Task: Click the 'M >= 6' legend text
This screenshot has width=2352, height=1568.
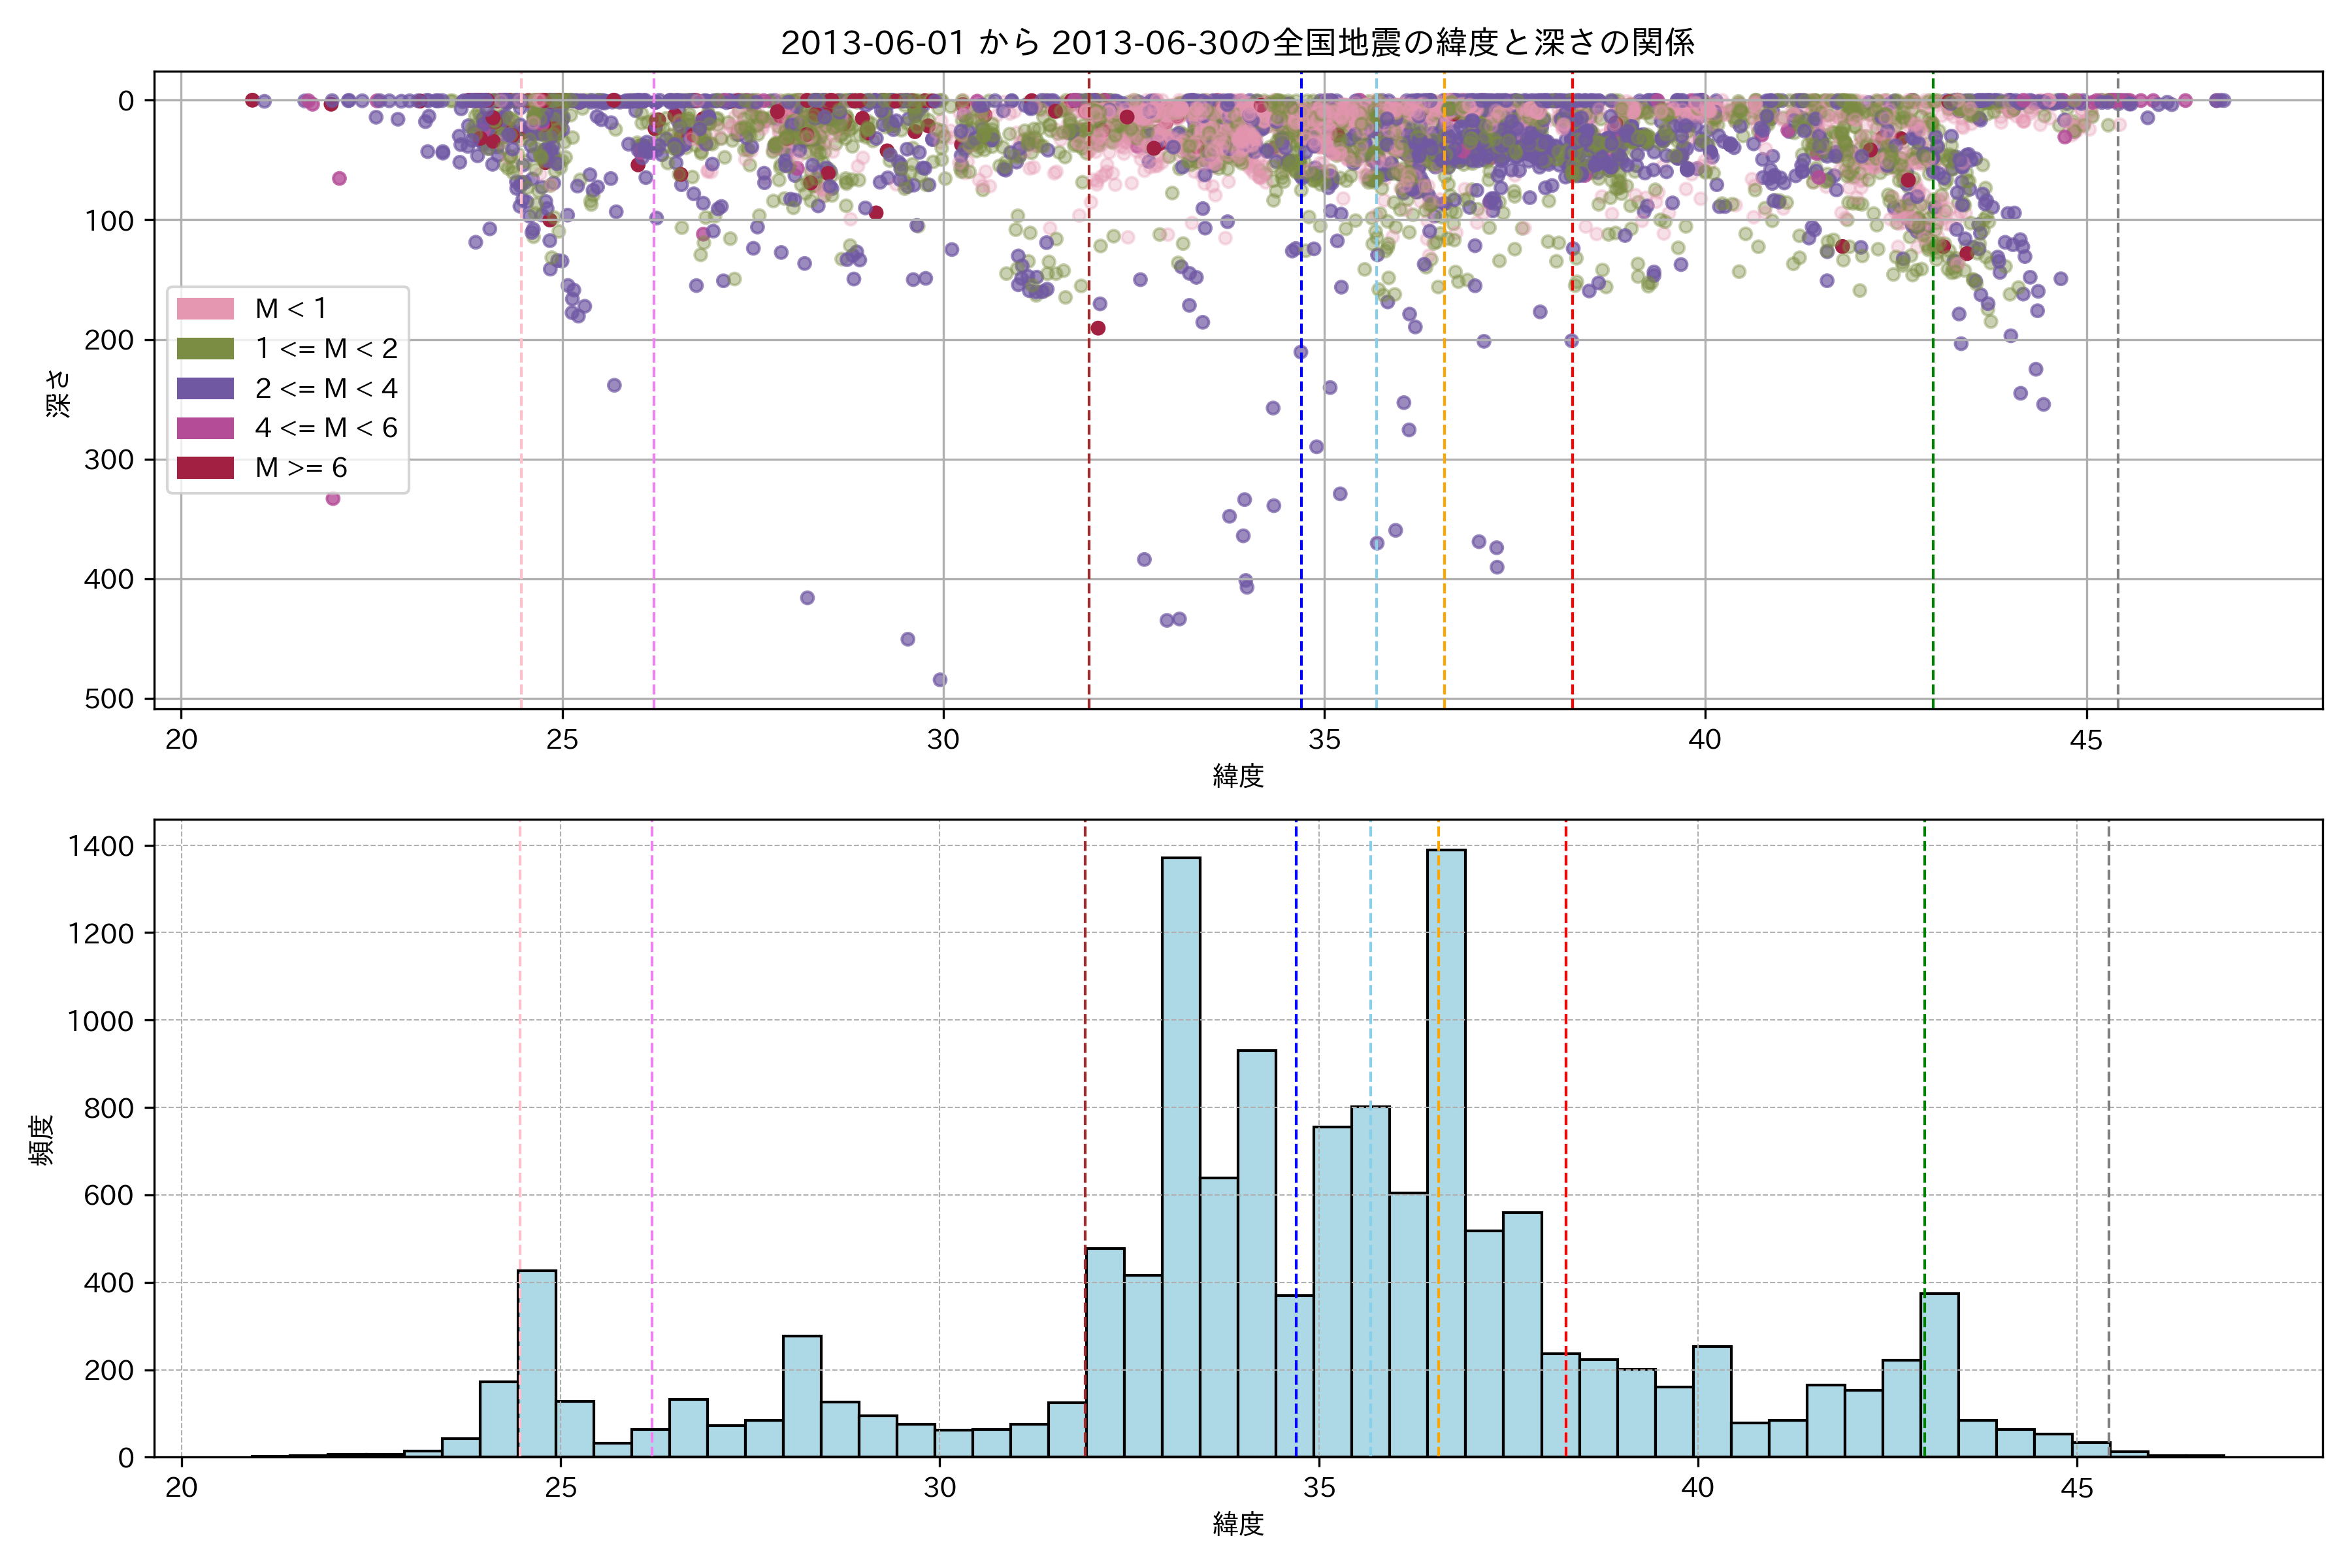Action: pyautogui.click(x=301, y=468)
